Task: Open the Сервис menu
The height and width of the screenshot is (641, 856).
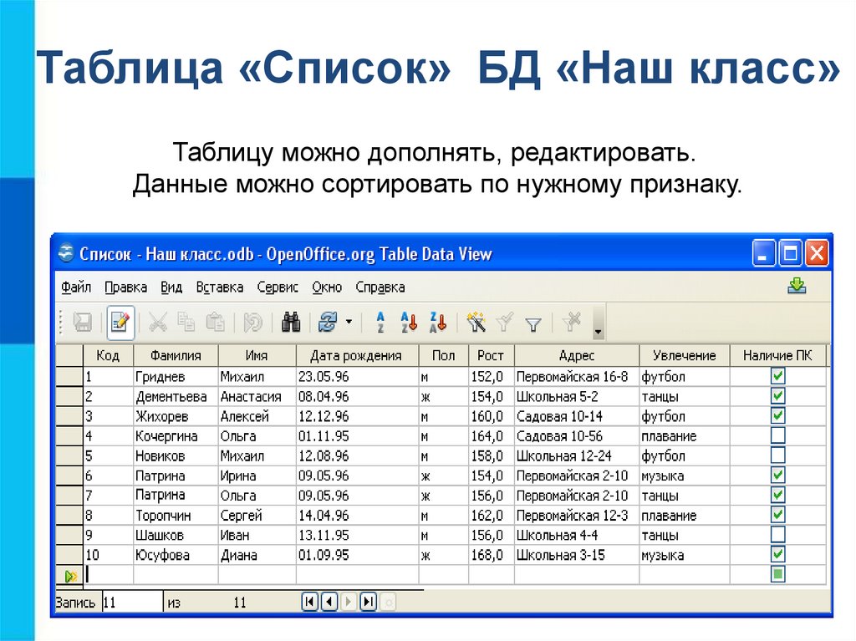Action: click(278, 287)
